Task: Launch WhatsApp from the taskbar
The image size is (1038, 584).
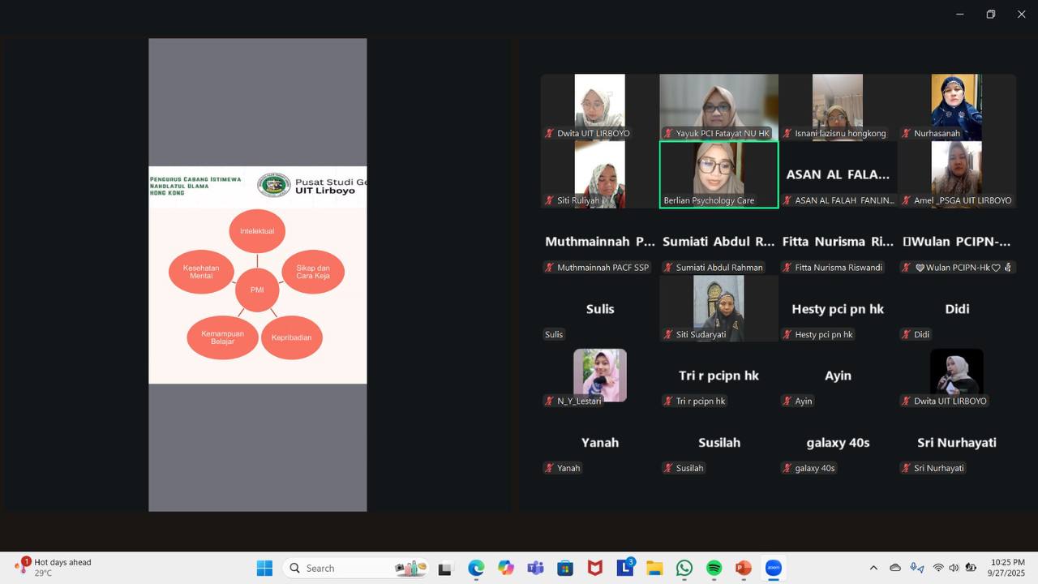Action: click(x=684, y=568)
